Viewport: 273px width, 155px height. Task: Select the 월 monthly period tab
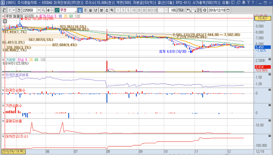coord(90,10)
